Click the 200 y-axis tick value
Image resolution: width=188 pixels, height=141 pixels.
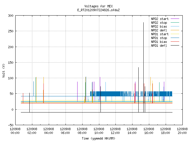click(11, 47)
